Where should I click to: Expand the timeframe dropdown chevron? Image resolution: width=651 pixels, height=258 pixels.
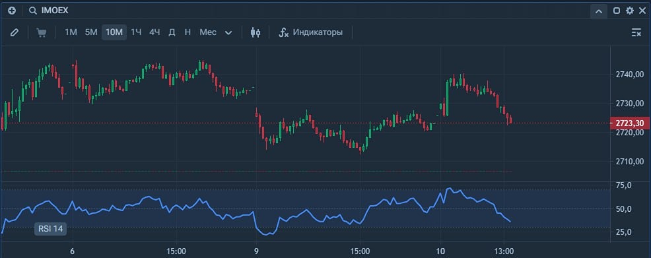click(x=228, y=33)
